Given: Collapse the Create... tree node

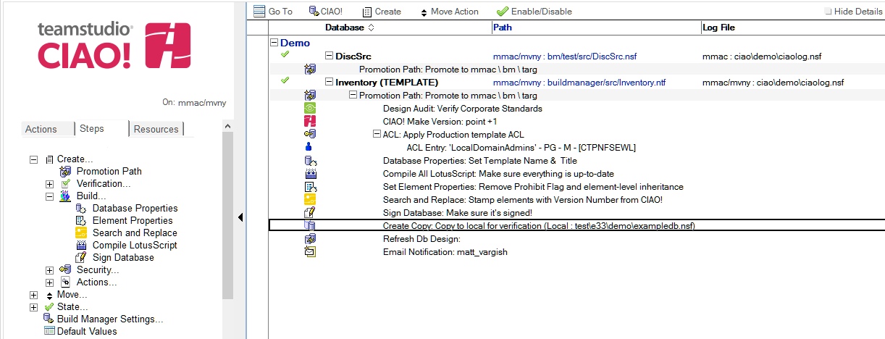Looking at the screenshot, I should tap(33, 159).
